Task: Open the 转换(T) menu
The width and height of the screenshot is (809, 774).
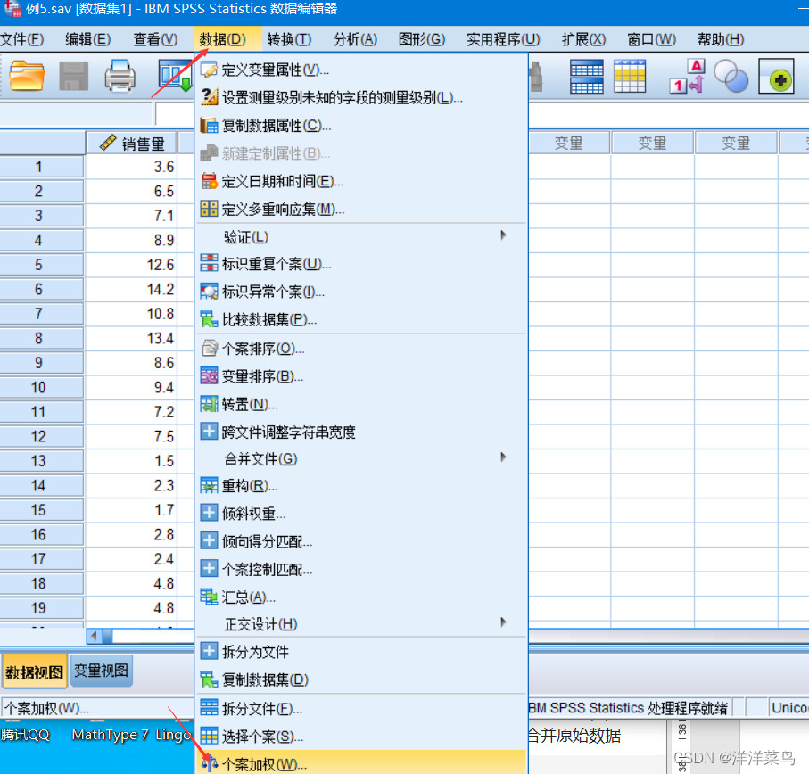Action: tap(290, 39)
